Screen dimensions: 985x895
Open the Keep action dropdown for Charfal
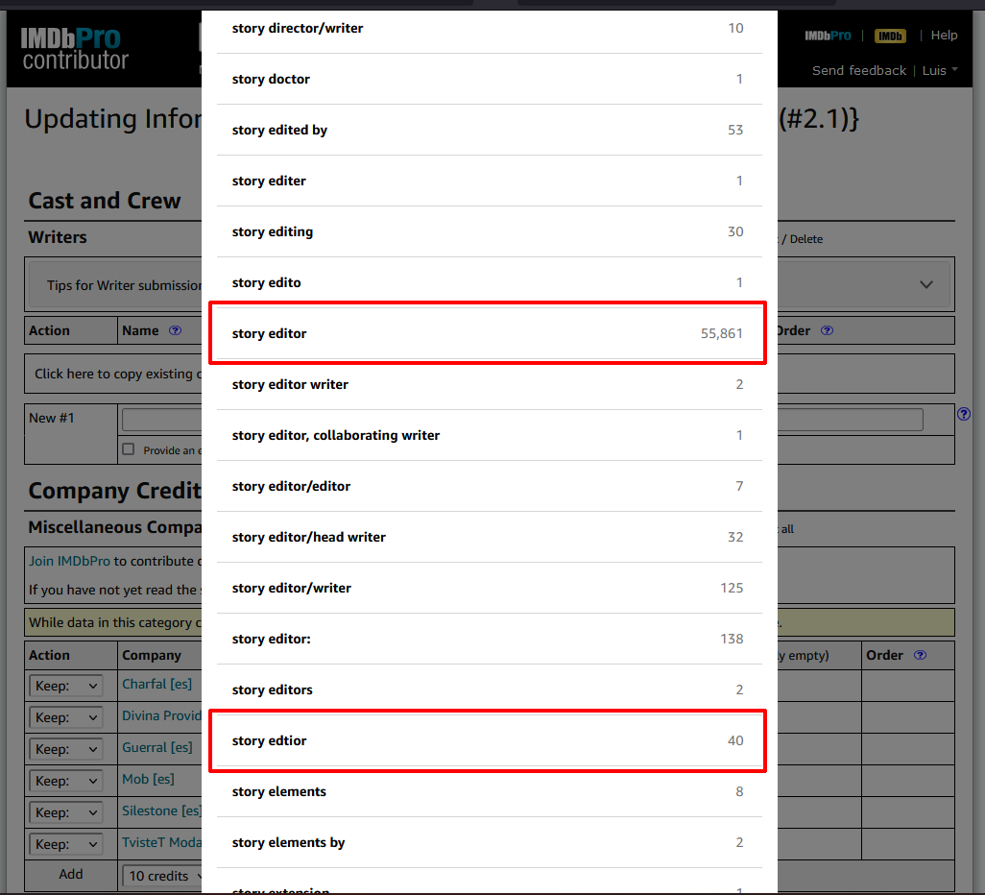pyautogui.click(x=66, y=686)
